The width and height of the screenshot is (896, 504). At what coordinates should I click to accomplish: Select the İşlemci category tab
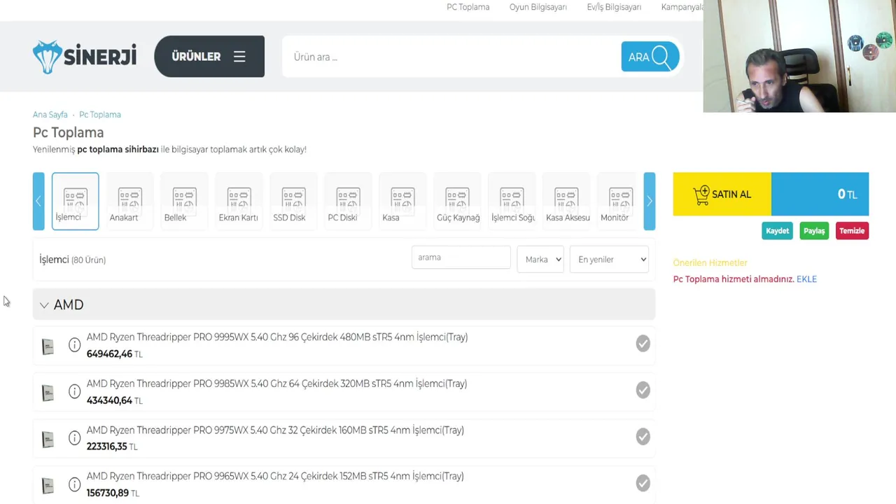[x=75, y=201]
